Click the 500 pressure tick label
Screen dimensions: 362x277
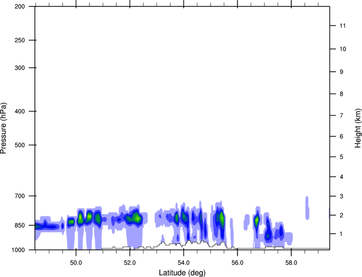[x=20, y=145]
